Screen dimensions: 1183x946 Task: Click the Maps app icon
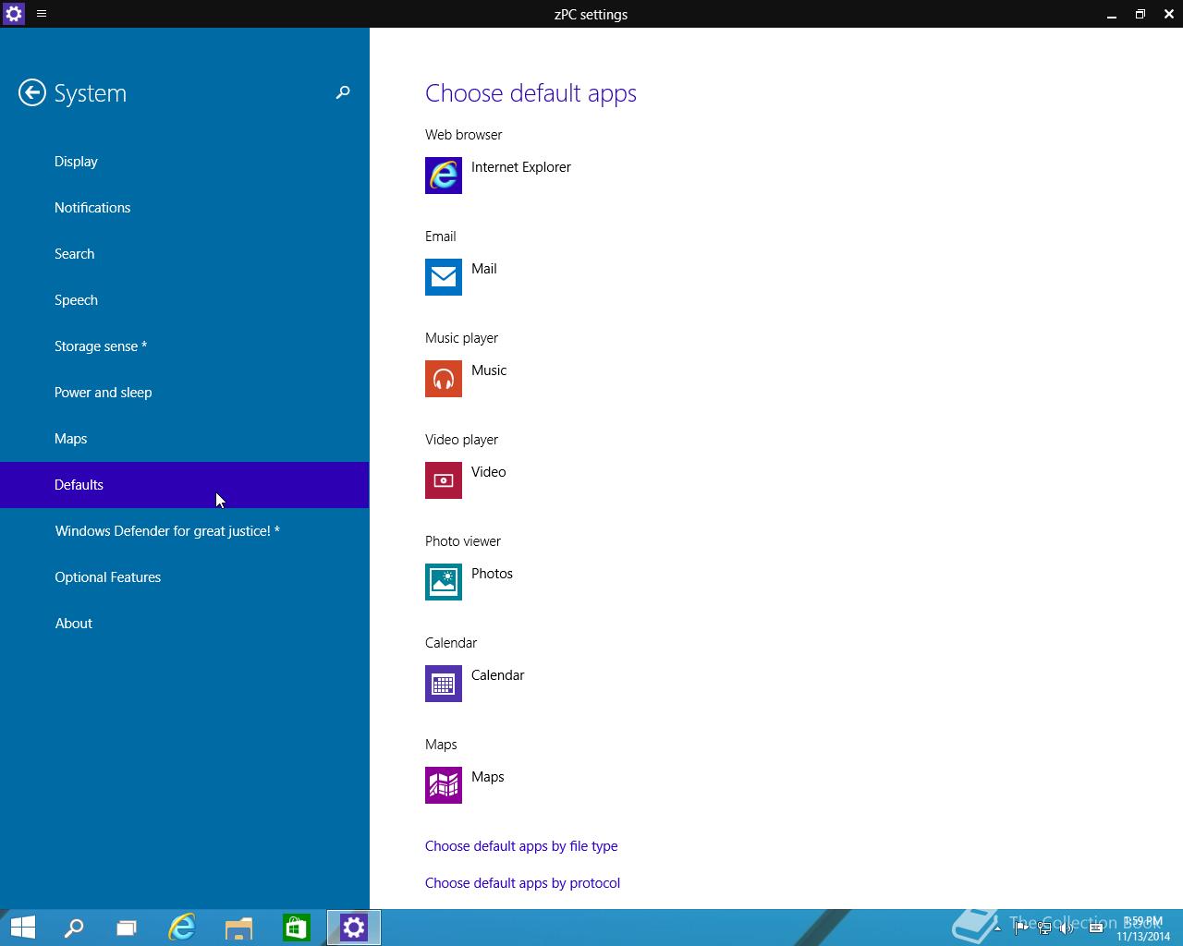pyautogui.click(x=444, y=785)
